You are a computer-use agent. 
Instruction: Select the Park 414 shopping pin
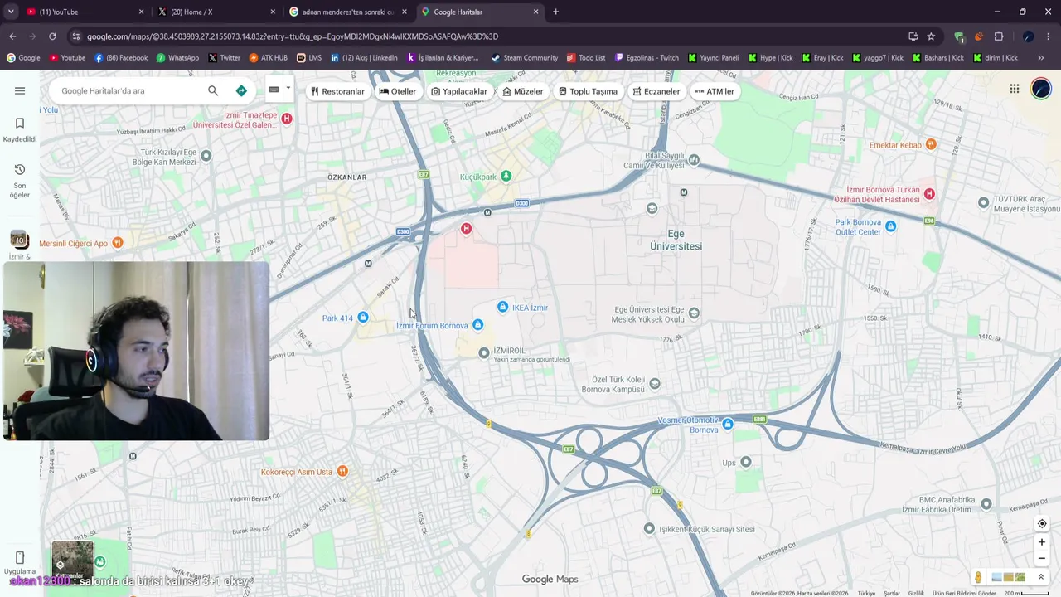click(x=362, y=318)
